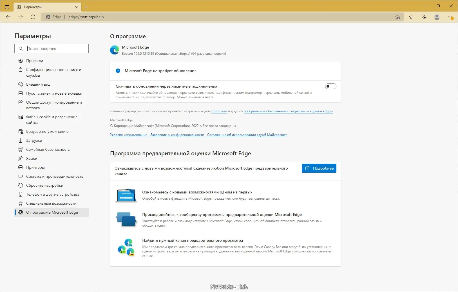Open the Chromium link

coord(219,111)
